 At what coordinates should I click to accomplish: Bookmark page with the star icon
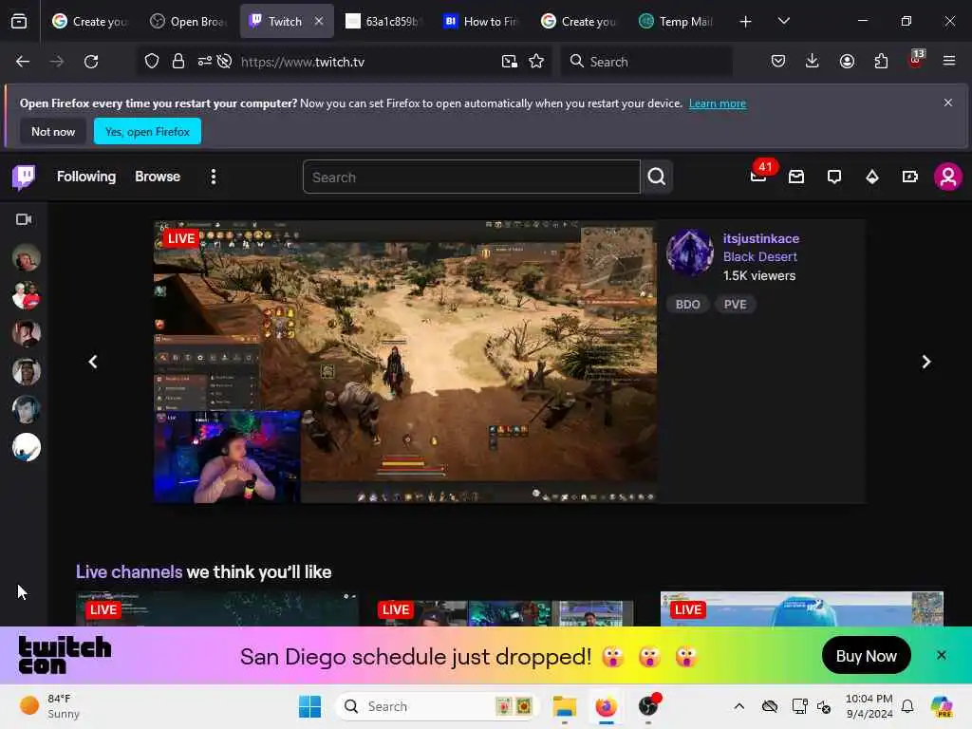pos(536,62)
